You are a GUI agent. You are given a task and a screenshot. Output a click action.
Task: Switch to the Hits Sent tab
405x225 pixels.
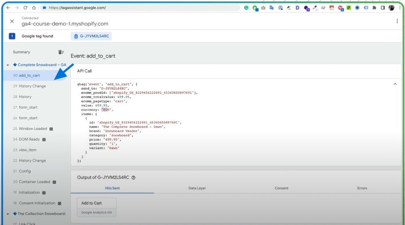point(112,188)
